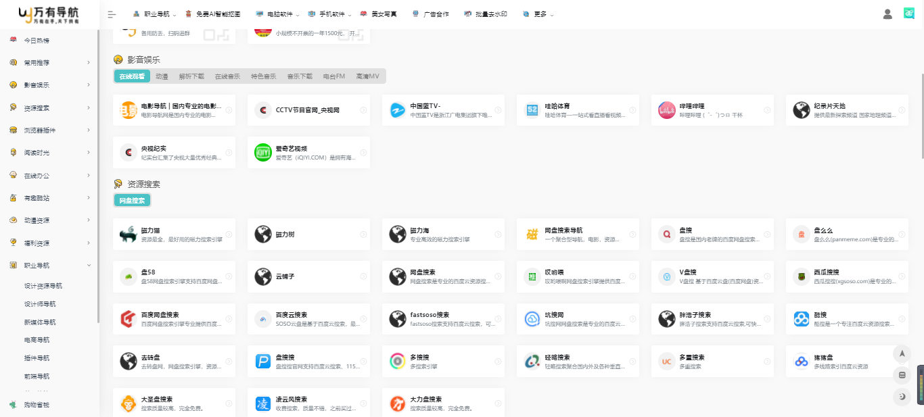924x417 pixels.
Task: Click the 万有导航 site logo
Action: click(49, 14)
